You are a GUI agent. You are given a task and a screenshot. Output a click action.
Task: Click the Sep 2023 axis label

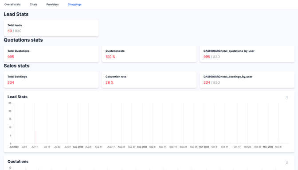point(142,147)
